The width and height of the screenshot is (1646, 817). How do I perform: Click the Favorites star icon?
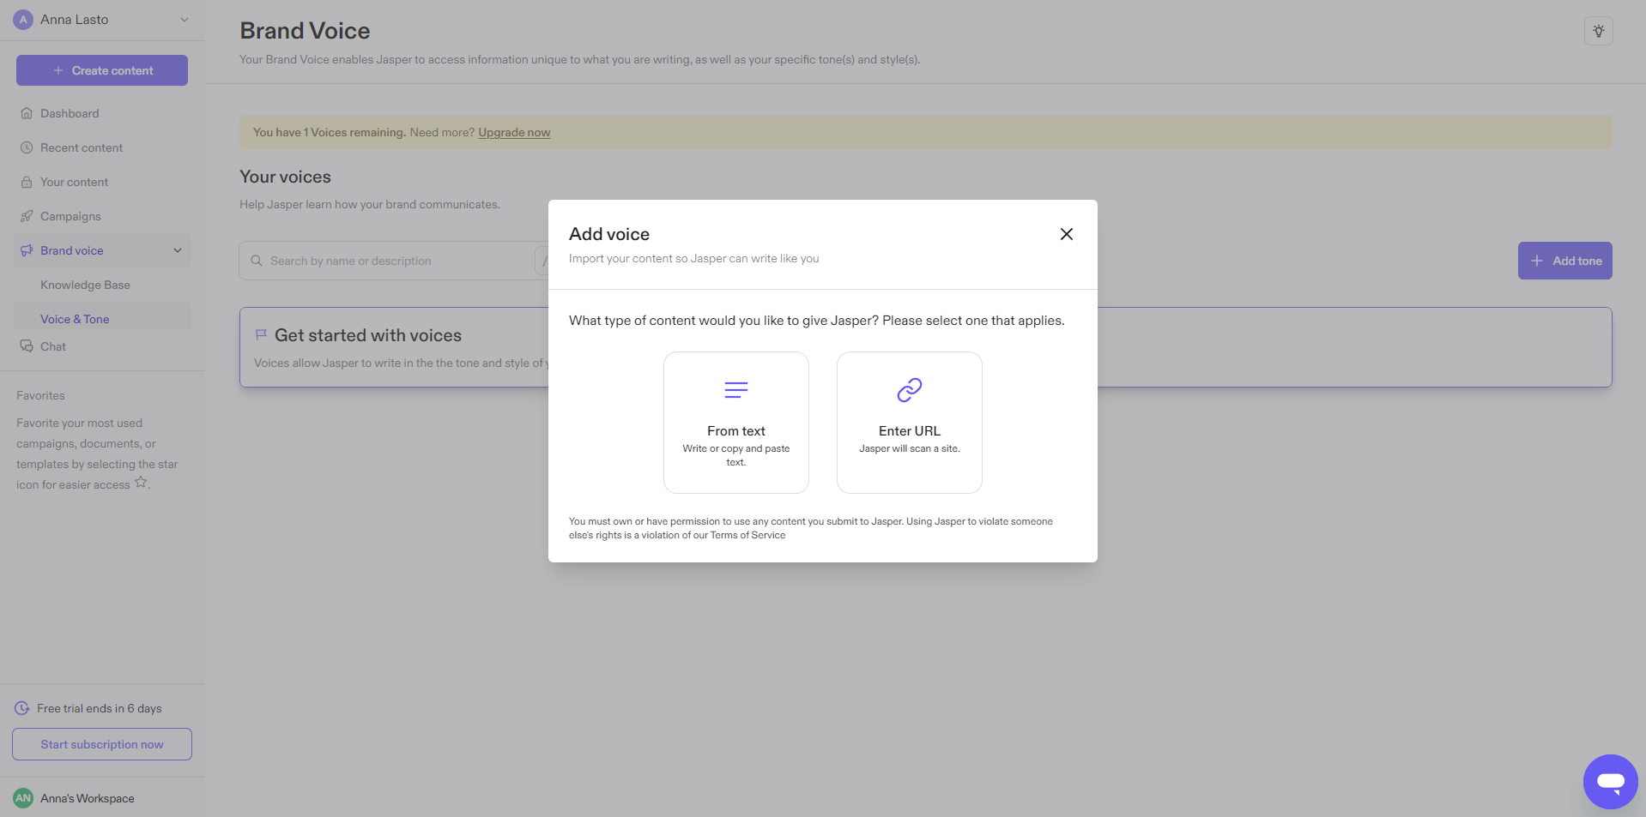[x=141, y=483]
